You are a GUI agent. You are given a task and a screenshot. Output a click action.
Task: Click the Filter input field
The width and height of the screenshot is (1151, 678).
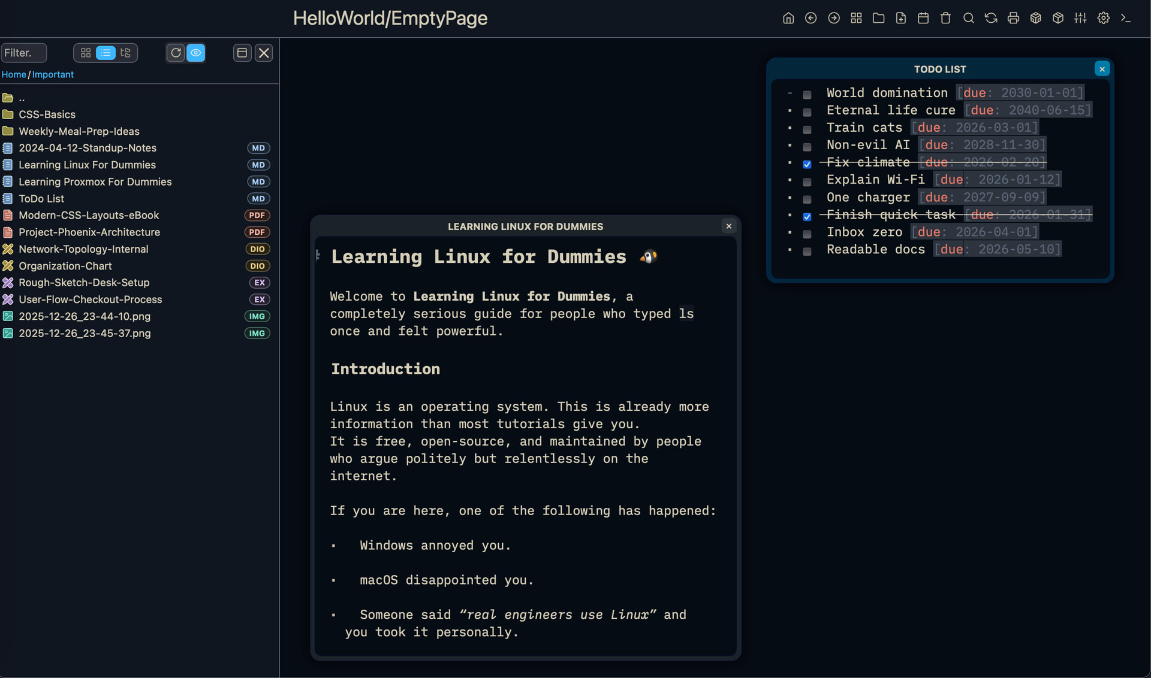(24, 53)
